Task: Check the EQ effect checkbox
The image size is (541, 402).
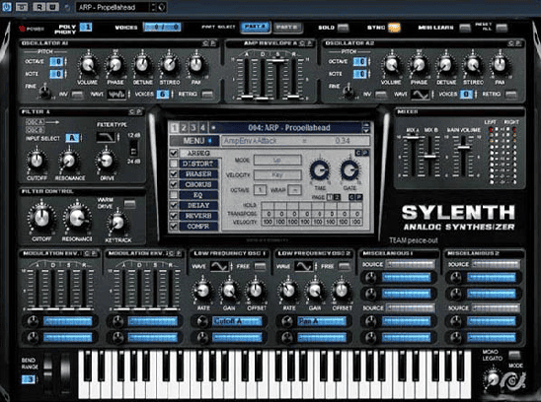Action: tap(174, 195)
